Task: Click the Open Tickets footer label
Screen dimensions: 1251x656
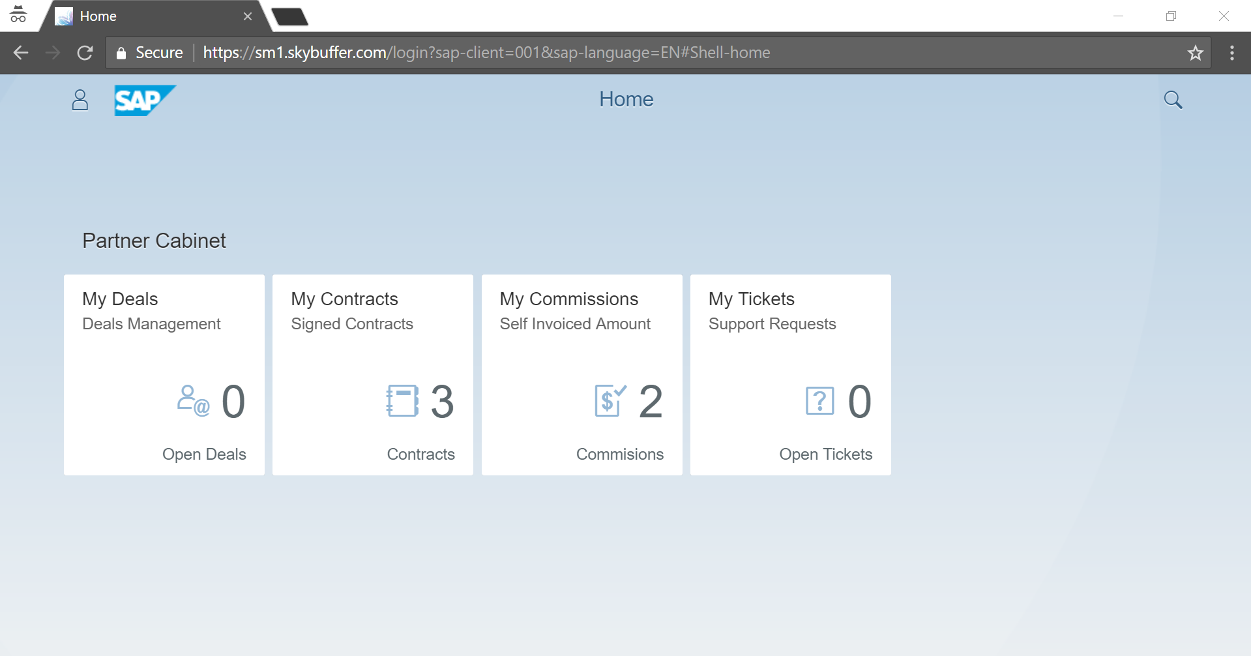Action: 825,455
